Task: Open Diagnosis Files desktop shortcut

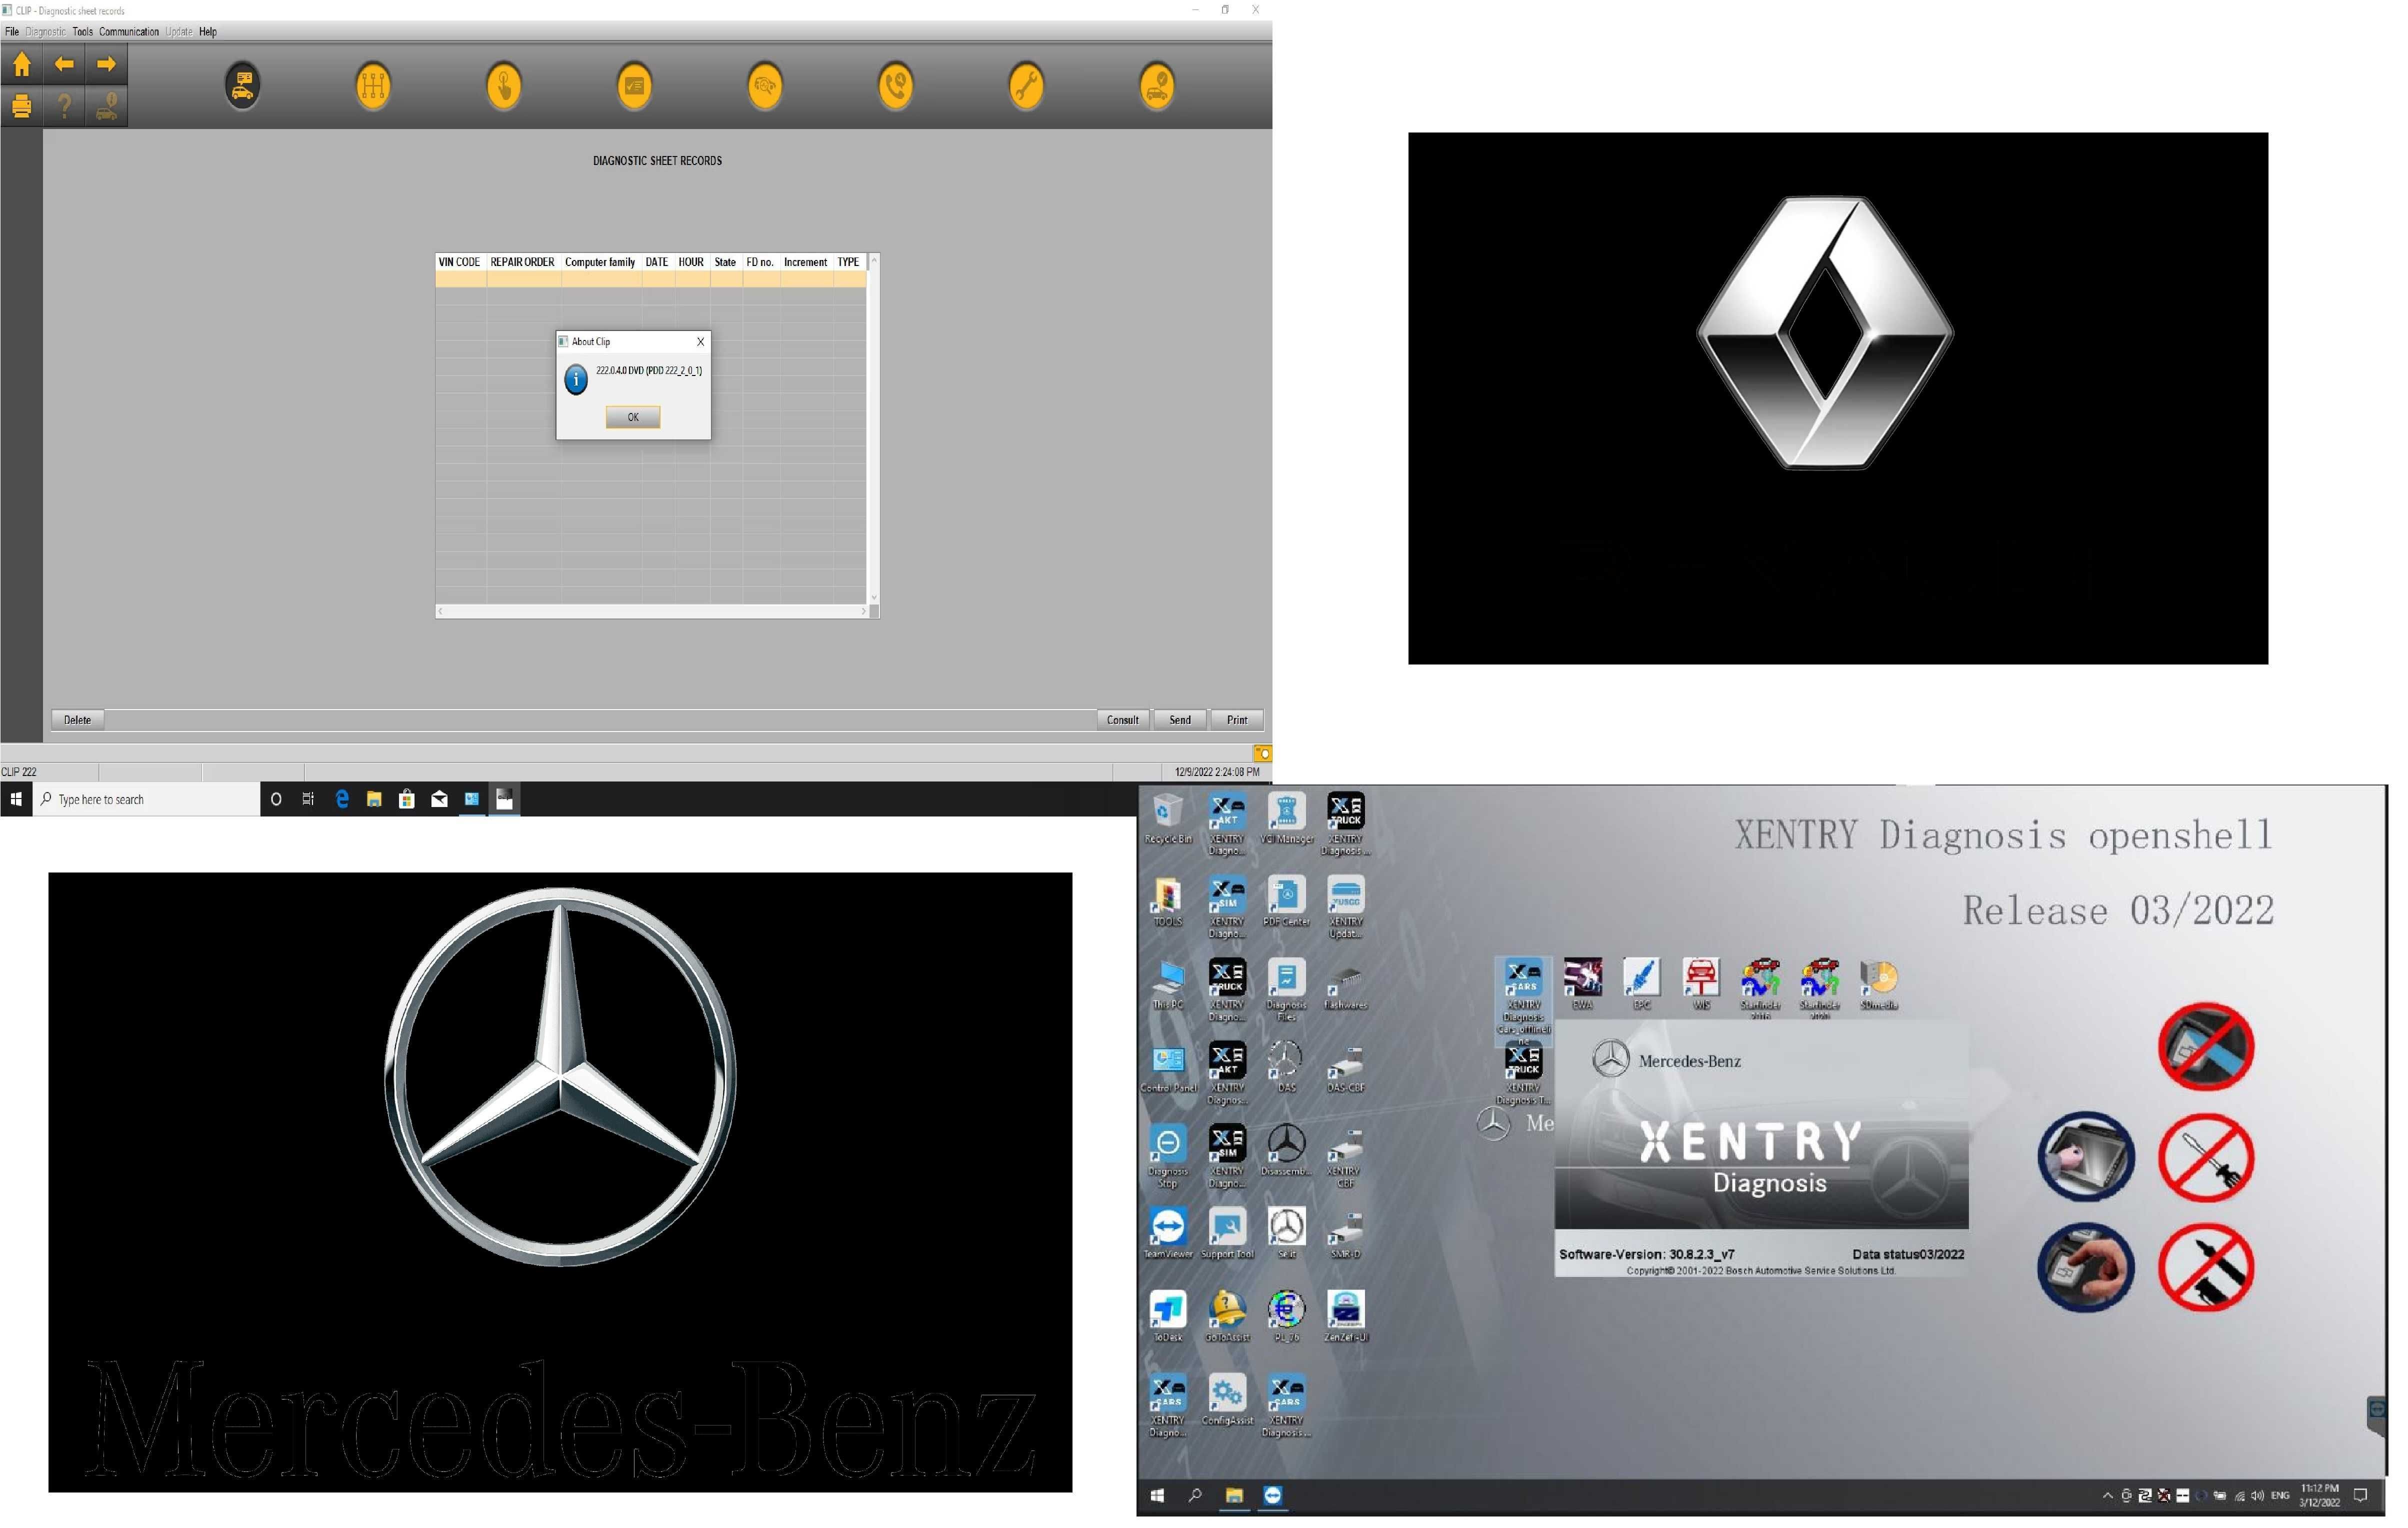Action: 1287,991
